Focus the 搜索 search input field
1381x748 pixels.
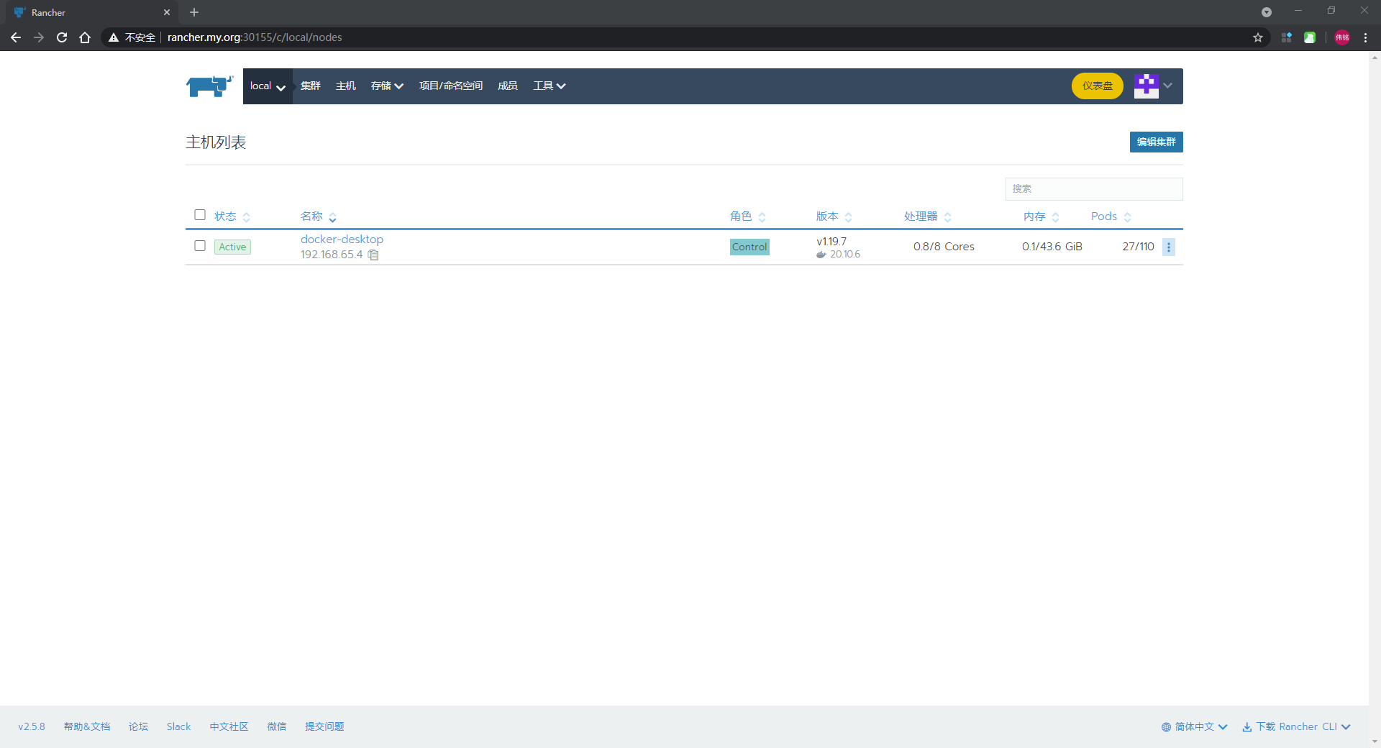coord(1093,189)
